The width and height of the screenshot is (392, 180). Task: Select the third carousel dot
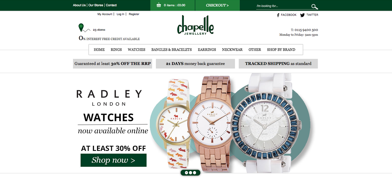click(x=194, y=173)
